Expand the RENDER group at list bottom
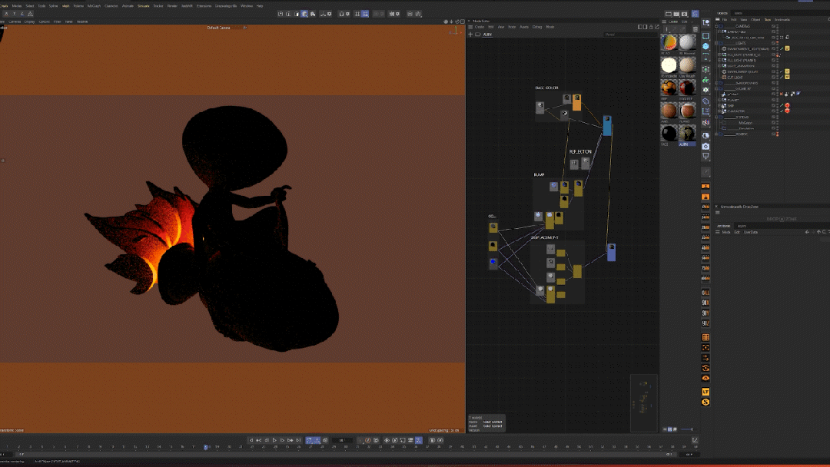This screenshot has height=467, width=830. click(717, 134)
